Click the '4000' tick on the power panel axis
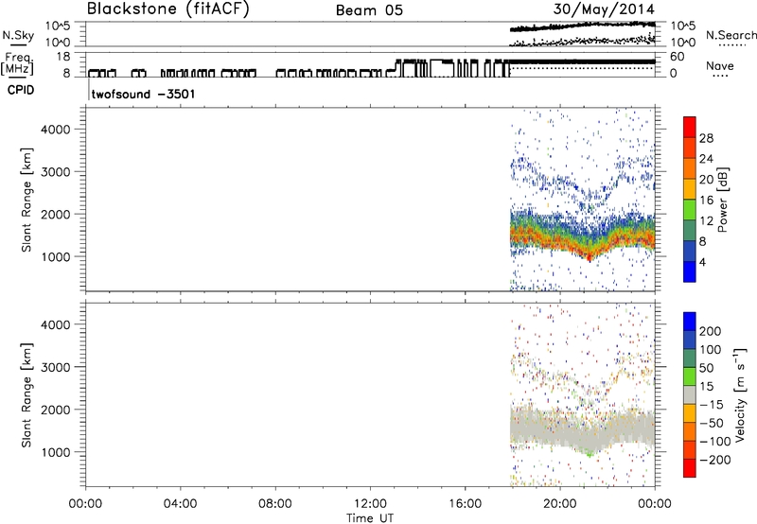 [55, 130]
